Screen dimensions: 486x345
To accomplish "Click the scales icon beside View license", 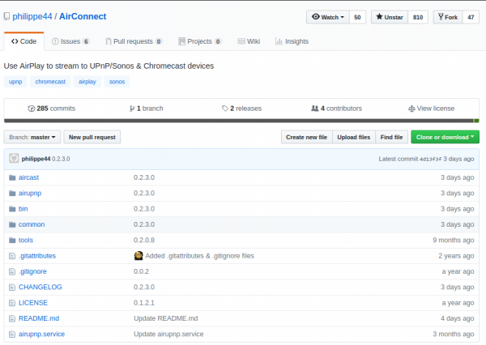I will [411, 109].
